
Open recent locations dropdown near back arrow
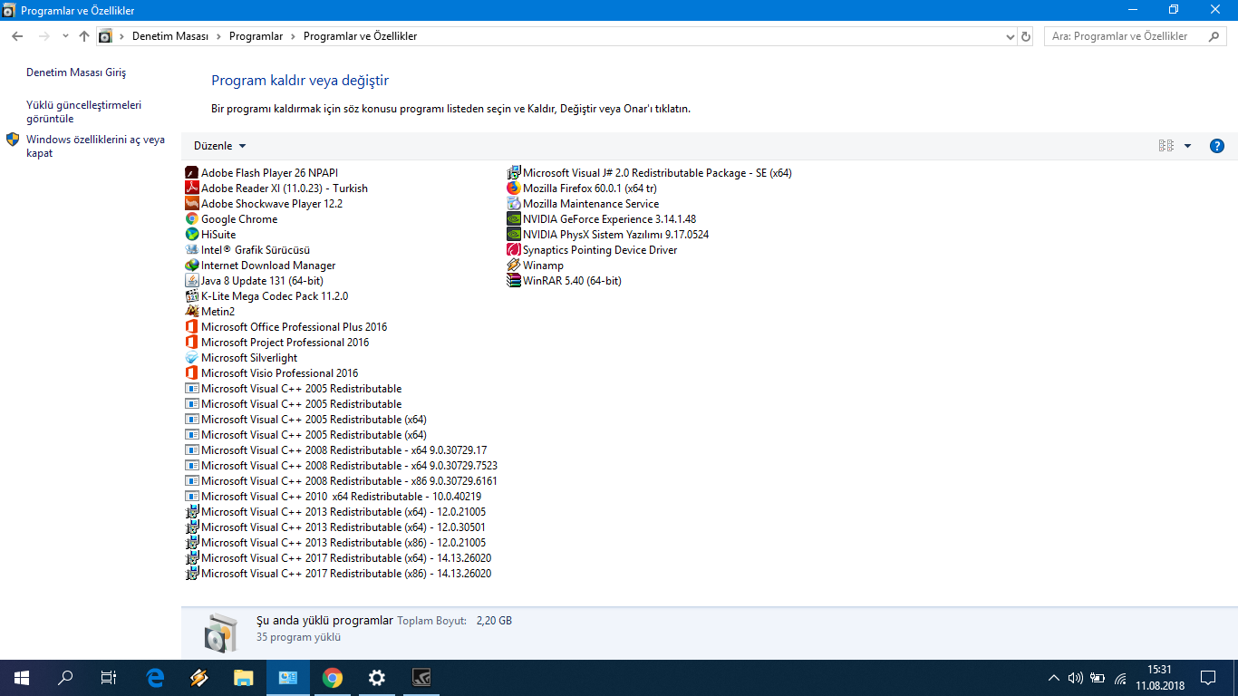[x=65, y=36]
